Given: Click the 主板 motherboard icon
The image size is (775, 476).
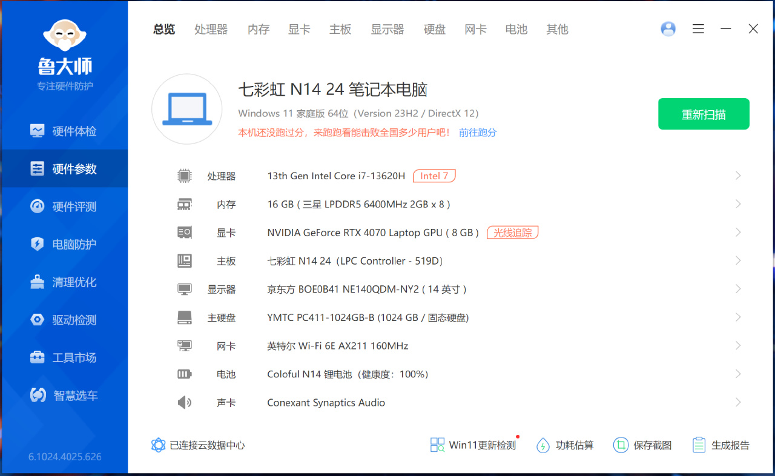Looking at the screenshot, I should (184, 261).
